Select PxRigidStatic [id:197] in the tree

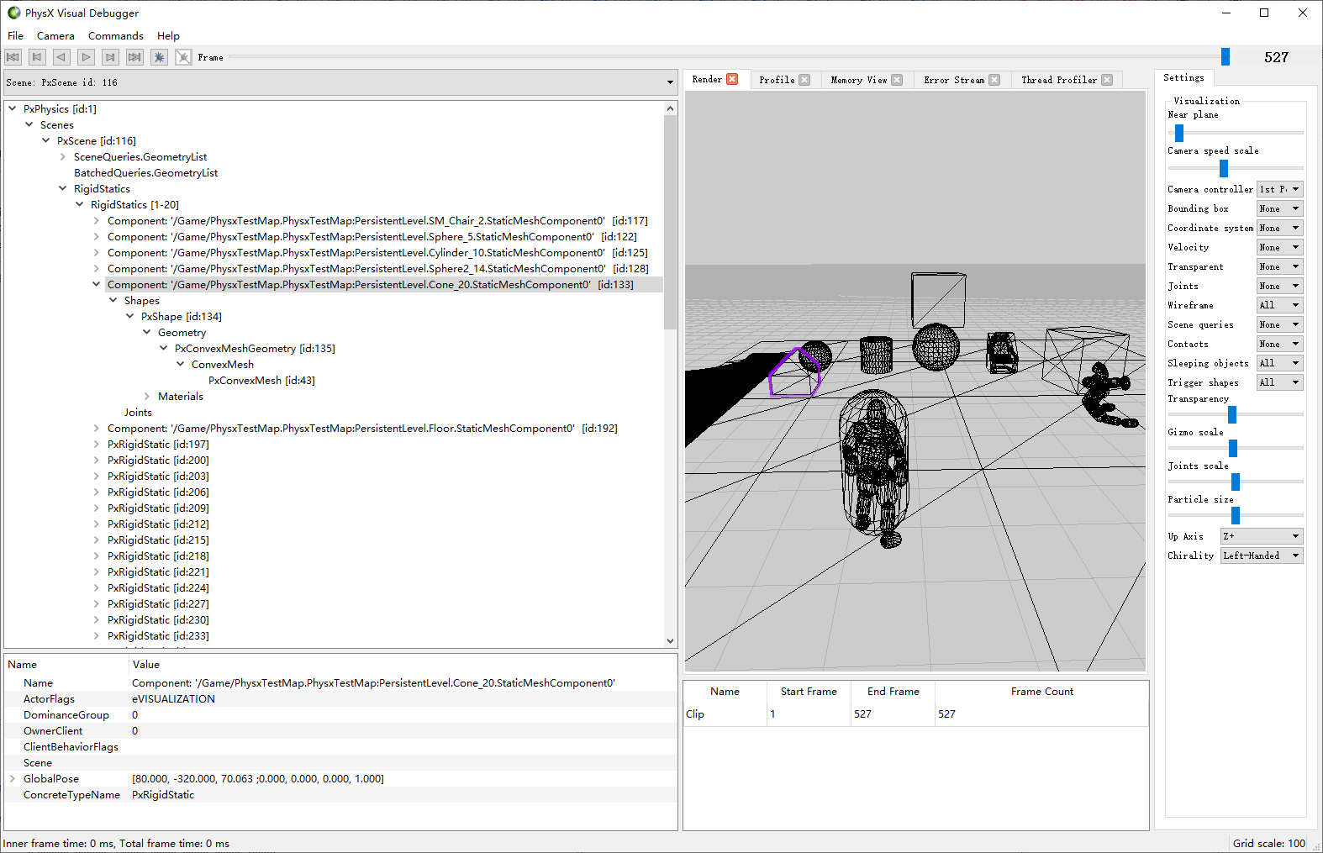tap(158, 444)
